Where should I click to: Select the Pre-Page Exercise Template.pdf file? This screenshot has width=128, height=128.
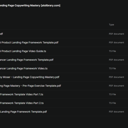tap(30, 86)
